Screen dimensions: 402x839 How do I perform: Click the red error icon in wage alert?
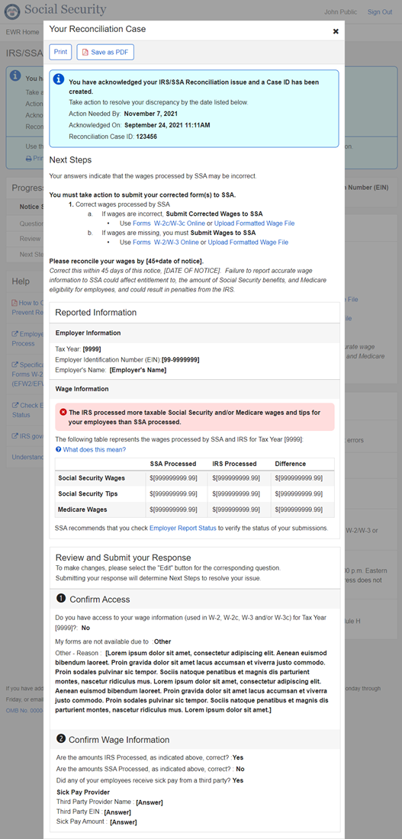63,412
